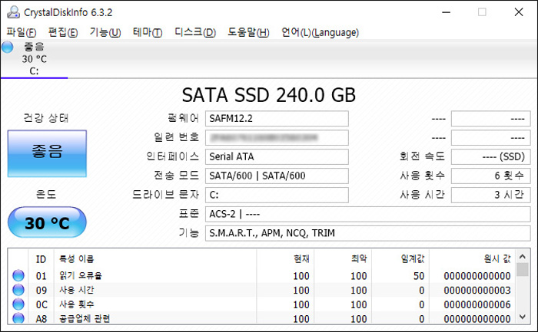Click status orb for ID 0C row

point(18,304)
